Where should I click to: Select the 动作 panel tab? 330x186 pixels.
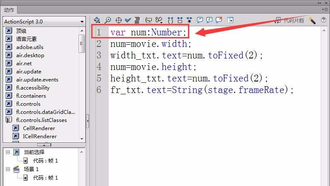(x=9, y=10)
